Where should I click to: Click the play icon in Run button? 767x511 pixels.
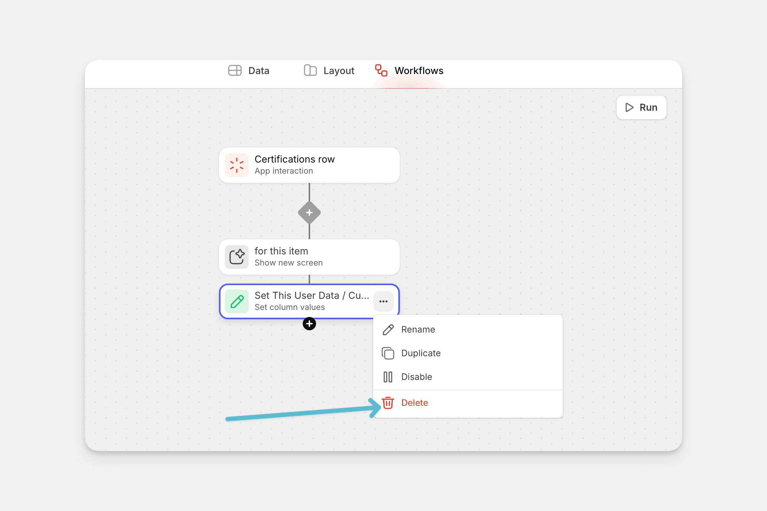click(629, 107)
